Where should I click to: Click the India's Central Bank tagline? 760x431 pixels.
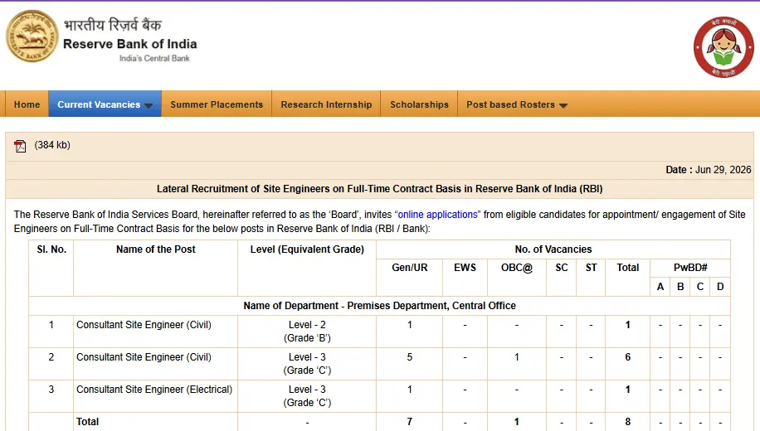pyautogui.click(x=154, y=58)
